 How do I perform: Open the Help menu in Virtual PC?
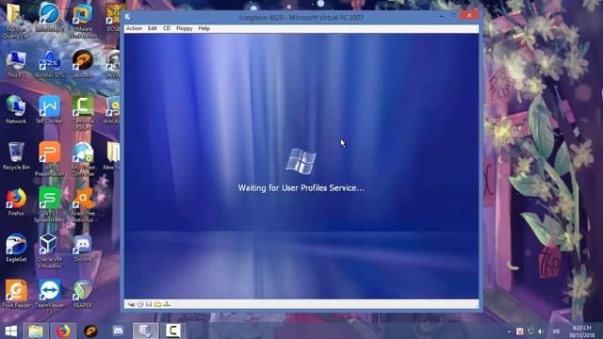[x=204, y=28]
